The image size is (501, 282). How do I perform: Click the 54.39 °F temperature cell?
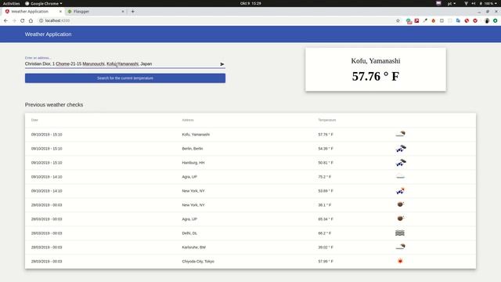point(326,149)
